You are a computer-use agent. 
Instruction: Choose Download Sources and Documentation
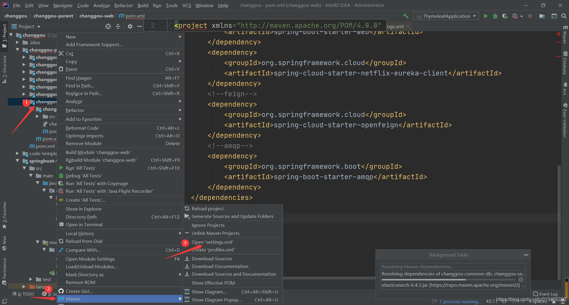pyautogui.click(x=234, y=274)
